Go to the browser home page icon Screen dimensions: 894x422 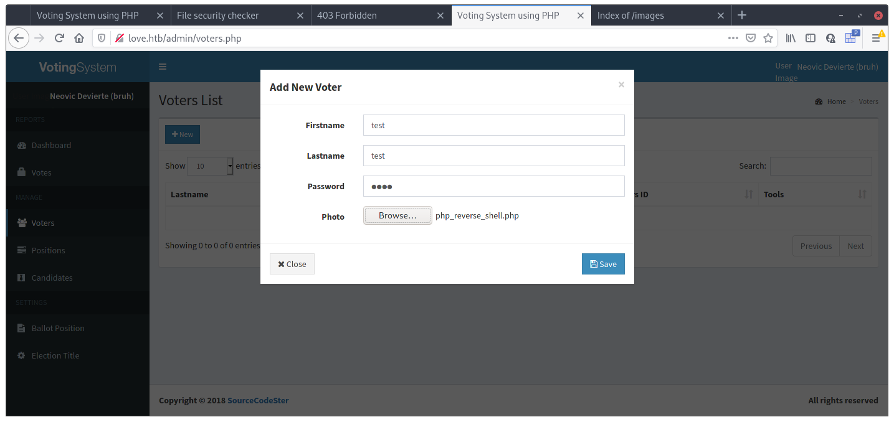(79, 38)
